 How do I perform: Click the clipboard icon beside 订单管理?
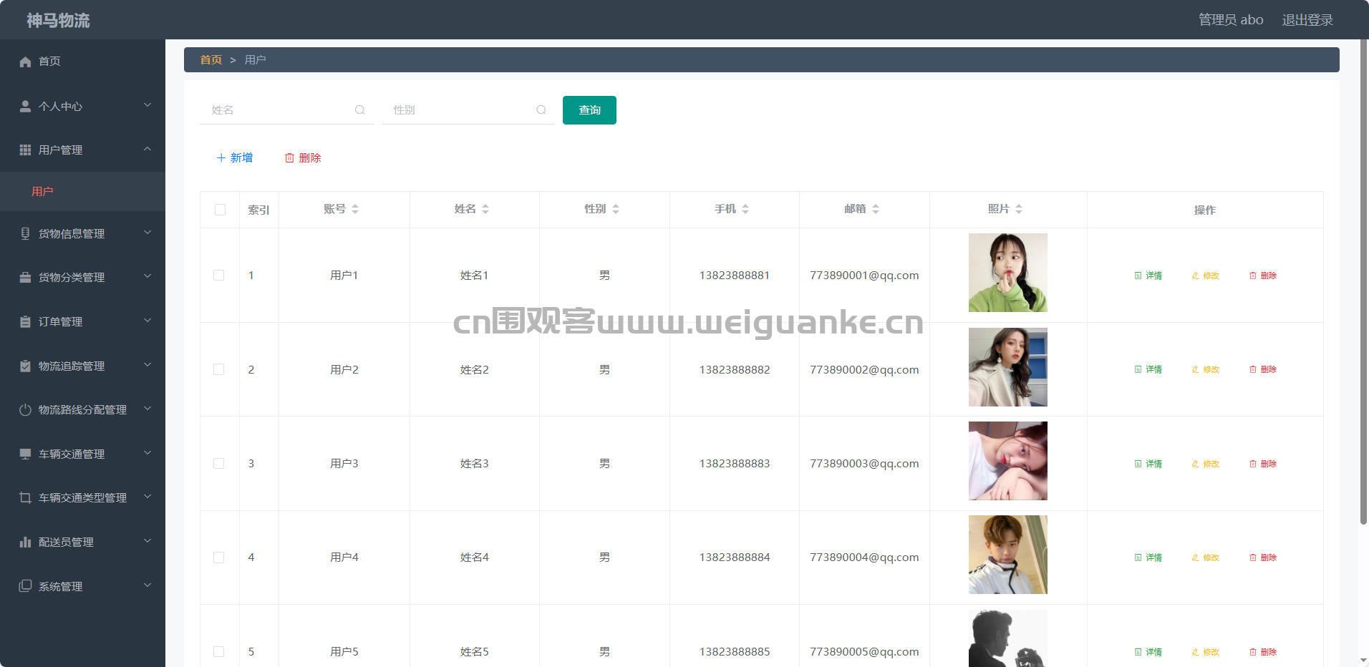coord(26,322)
